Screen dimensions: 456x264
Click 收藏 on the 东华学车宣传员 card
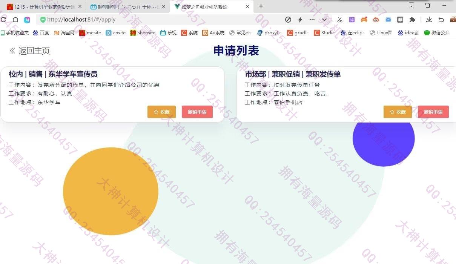[161, 112]
